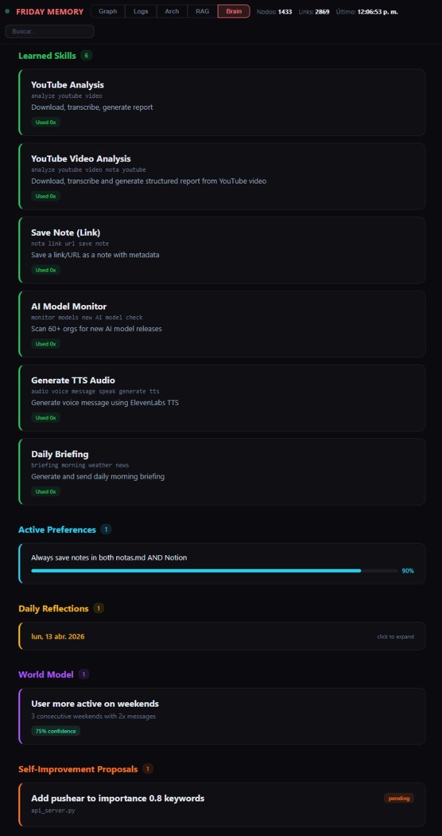Toggle the pending status on the pushear proposal
This screenshot has height=836, width=442.
398,797
